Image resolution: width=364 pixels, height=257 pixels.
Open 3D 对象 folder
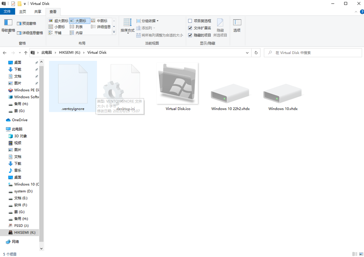(x=18, y=136)
